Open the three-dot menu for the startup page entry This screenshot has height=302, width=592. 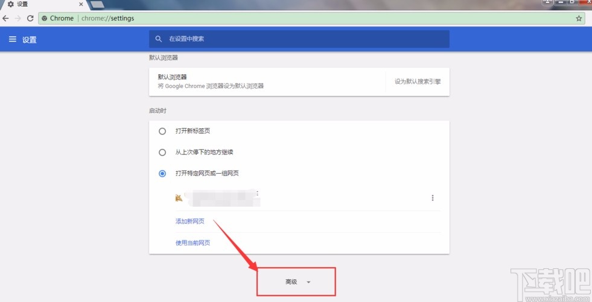[x=433, y=198]
